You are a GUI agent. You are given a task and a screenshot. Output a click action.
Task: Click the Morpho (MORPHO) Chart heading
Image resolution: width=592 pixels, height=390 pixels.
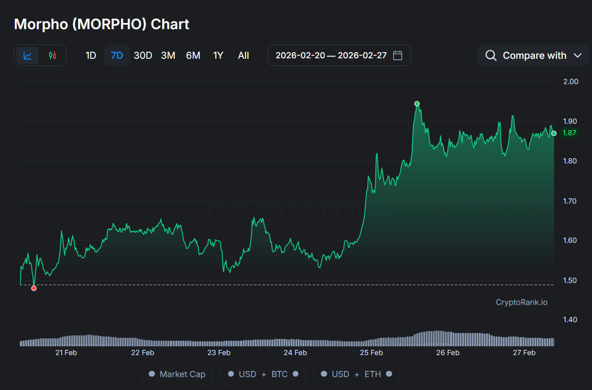point(102,24)
